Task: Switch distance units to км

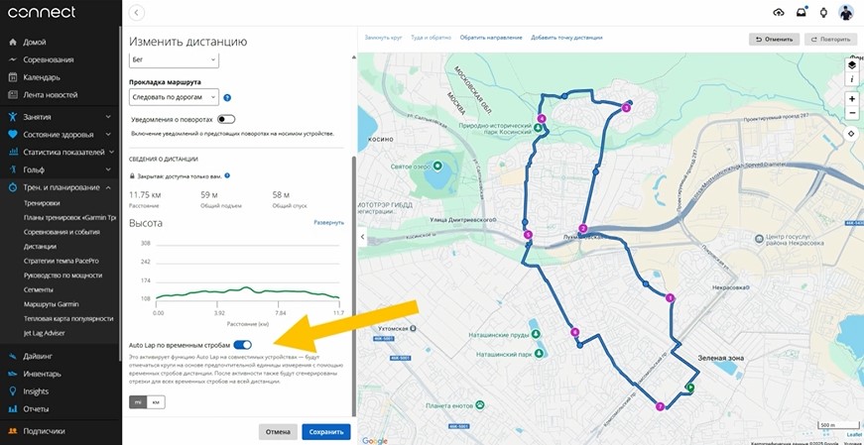Action: pos(156,401)
